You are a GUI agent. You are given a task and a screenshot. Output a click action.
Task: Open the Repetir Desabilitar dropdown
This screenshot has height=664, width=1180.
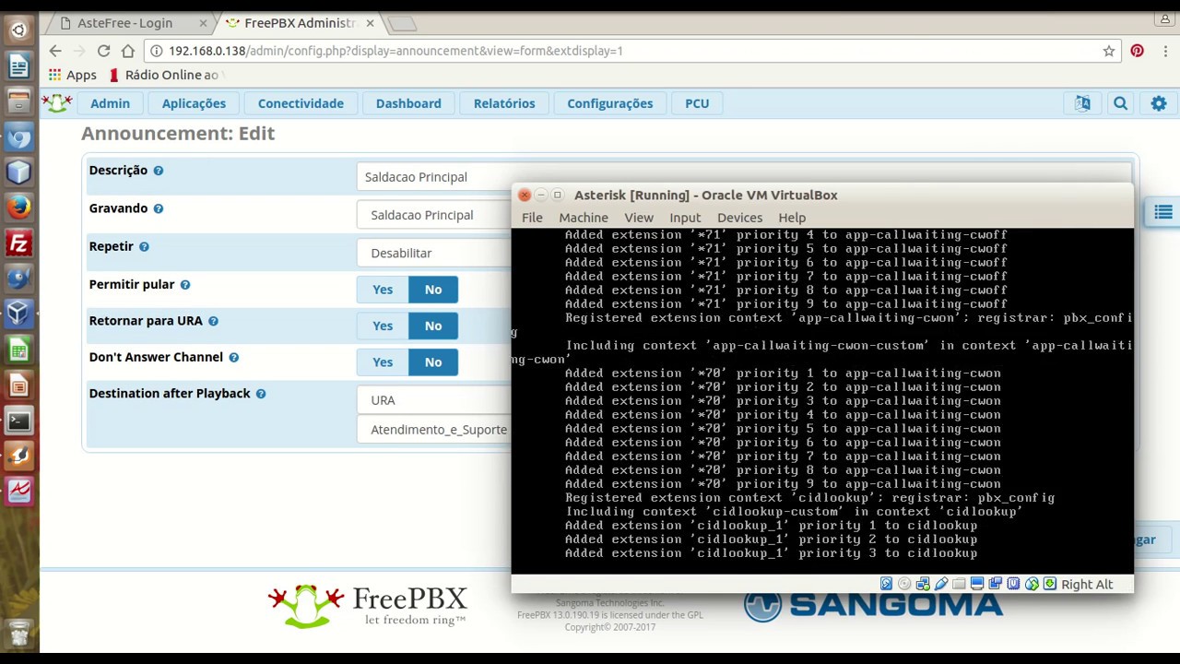(434, 253)
